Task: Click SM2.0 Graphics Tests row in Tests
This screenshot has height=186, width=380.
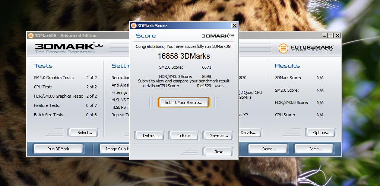Action: (66, 78)
